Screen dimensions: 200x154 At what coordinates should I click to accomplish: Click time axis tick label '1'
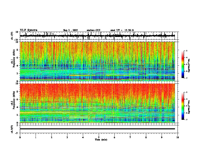[x=36, y=137]
